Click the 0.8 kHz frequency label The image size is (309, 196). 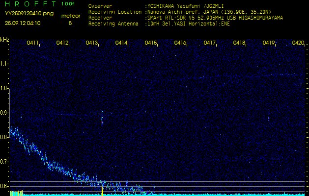(4, 137)
